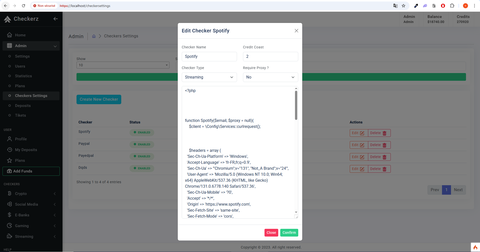480x252 pixels.
Task: Open the Statistics page
Action: point(23,76)
